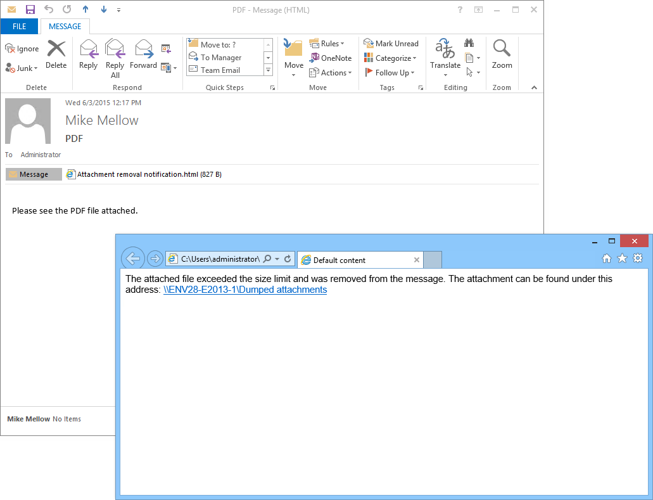
Task: Switch to the MESSAGE ribbon tab
Action: (x=65, y=26)
